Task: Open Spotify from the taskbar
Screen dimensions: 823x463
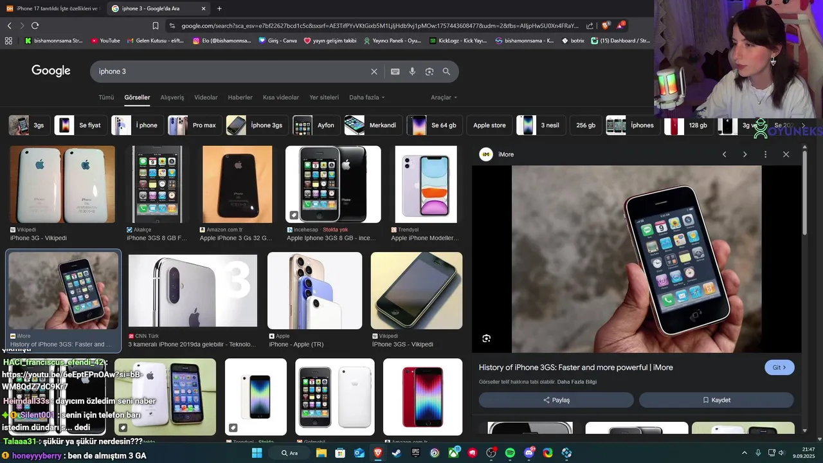Action: [510, 453]
